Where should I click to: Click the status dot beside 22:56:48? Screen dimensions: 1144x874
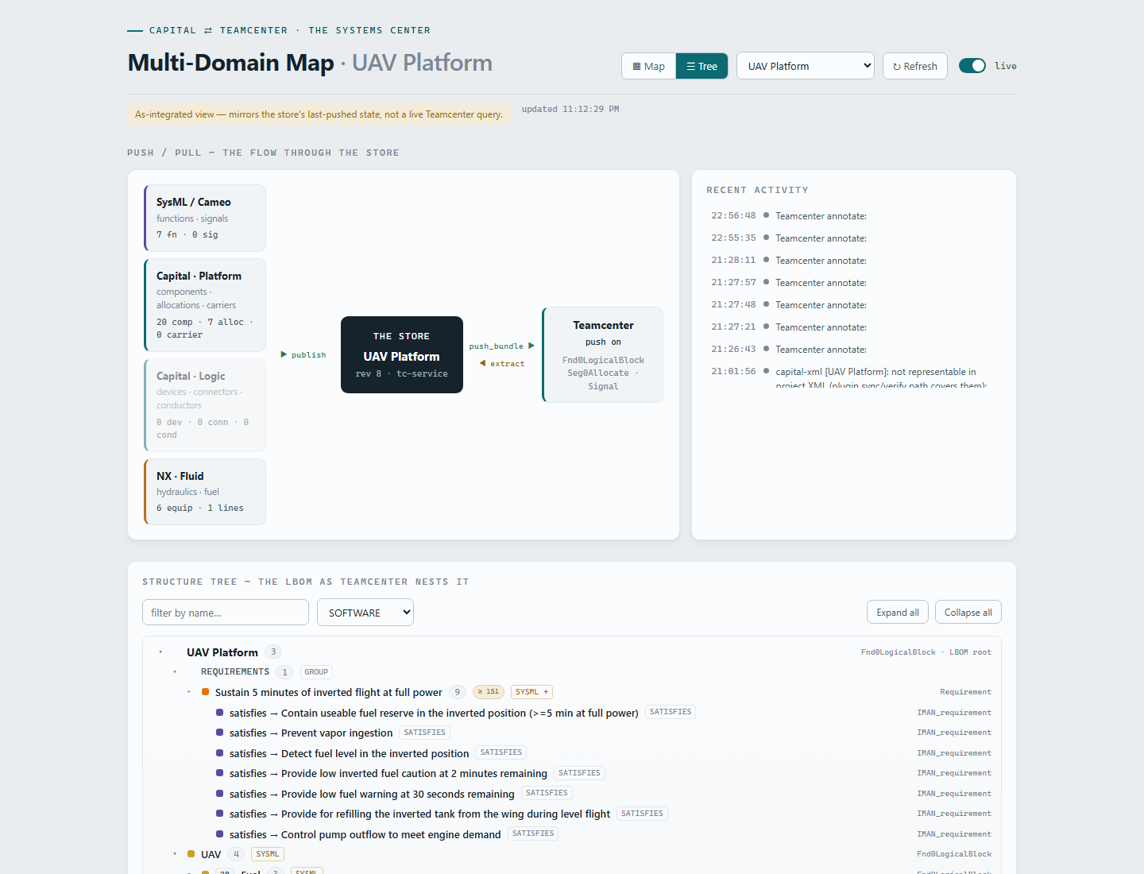766,215
